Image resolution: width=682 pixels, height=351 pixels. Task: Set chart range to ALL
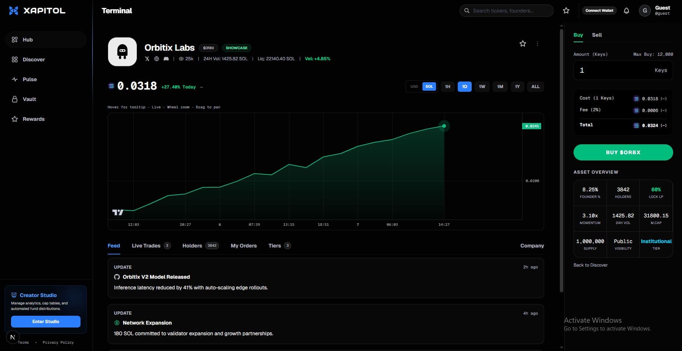tap(535, 87)
